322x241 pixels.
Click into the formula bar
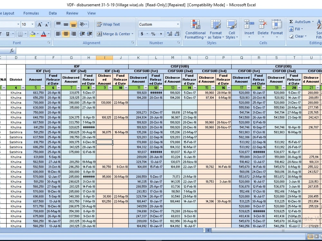tap(168, 51)
